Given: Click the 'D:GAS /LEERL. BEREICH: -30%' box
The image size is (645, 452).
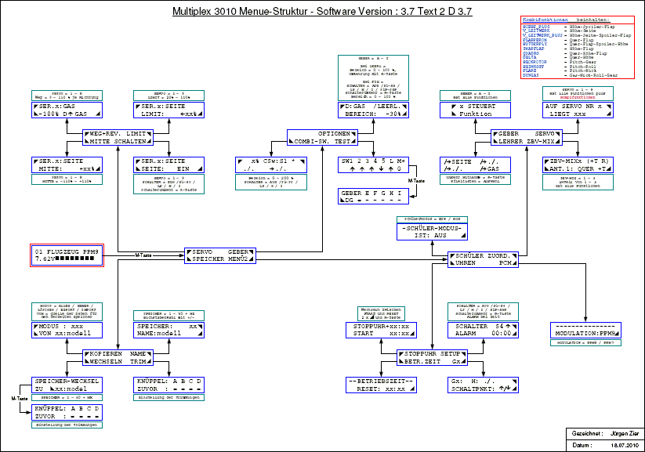Looking at the screenshot, I should (373, 110).
